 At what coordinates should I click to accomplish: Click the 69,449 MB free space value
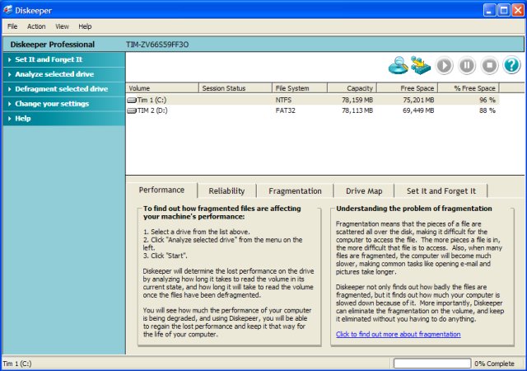coord(418,110)
